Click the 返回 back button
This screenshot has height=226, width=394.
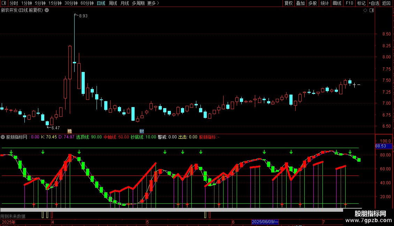[386, 3]
